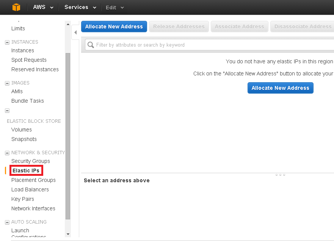The width and height of the screenshot is (334, 241).
Task: Focus the filter by attributes search field
Action: point(209,45)
